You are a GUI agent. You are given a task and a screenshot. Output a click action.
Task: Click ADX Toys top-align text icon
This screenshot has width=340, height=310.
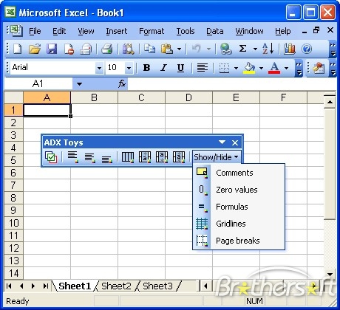coord(73,157)
